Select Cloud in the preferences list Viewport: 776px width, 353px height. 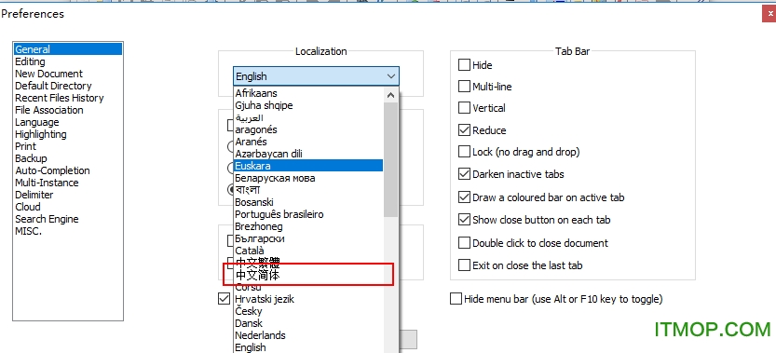(28, 207)
